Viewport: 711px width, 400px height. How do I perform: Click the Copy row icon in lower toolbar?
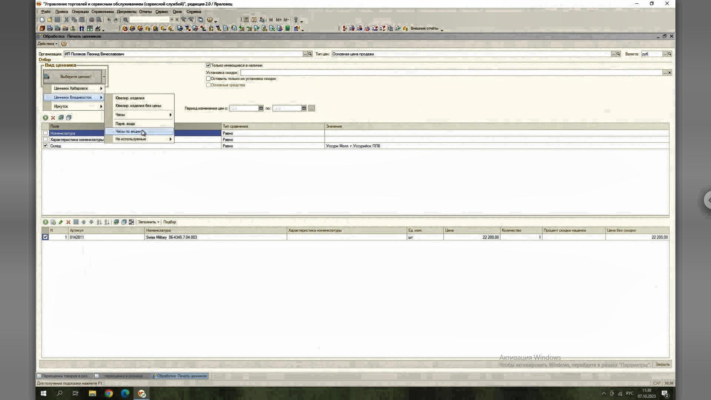53,222
